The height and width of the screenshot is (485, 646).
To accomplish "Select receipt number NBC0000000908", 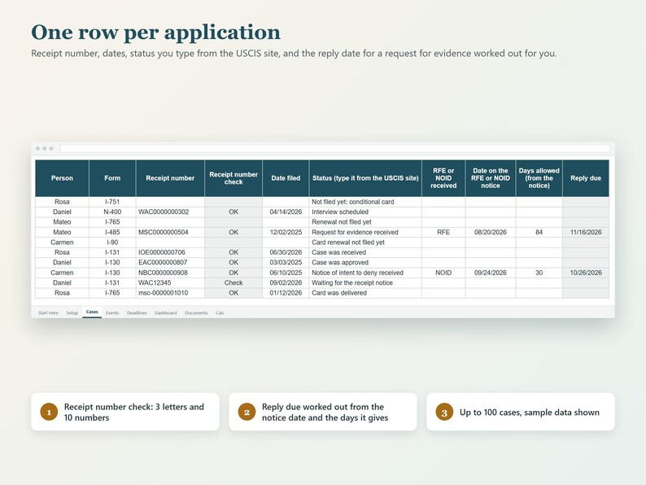I will [170, 273].
